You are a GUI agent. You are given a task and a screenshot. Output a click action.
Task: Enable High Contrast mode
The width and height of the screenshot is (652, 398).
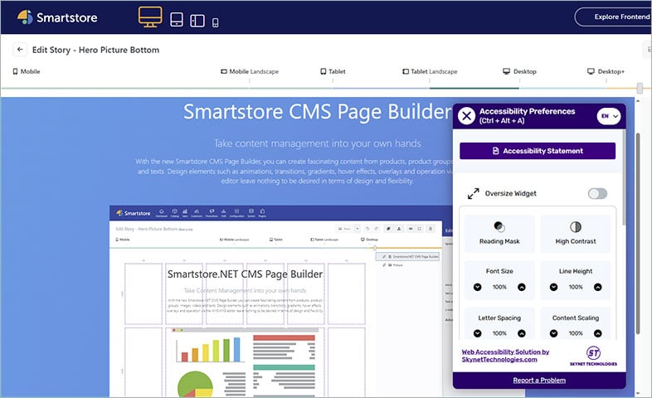click(x=576, y=233)
